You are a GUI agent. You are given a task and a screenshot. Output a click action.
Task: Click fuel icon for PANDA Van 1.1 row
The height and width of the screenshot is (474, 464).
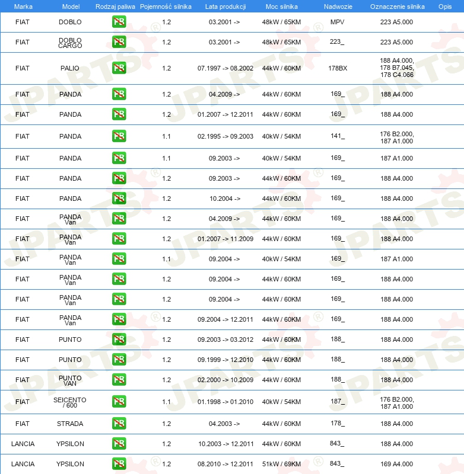tap(119, 259)
